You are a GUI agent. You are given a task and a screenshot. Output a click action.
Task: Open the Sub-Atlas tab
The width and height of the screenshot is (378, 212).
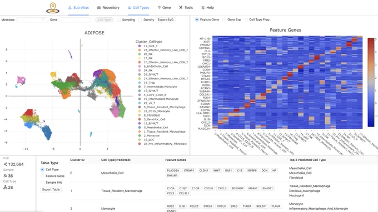78,8
